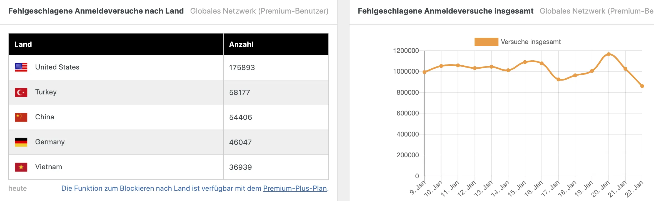Select the 20. Jan peak data point
654x201 pixels.
(609, 54)
